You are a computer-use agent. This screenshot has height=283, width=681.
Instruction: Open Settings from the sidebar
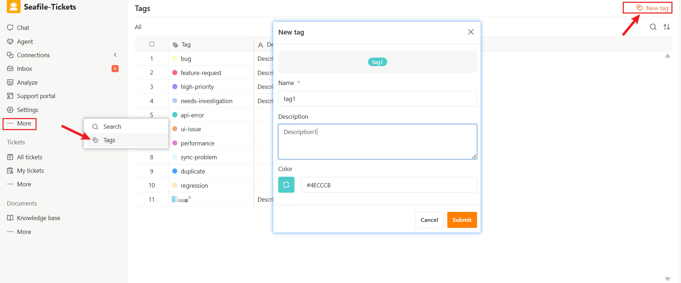click(28, 110)
